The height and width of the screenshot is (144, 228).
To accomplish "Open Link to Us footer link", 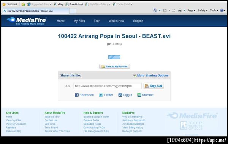I will tap(50, 124).
